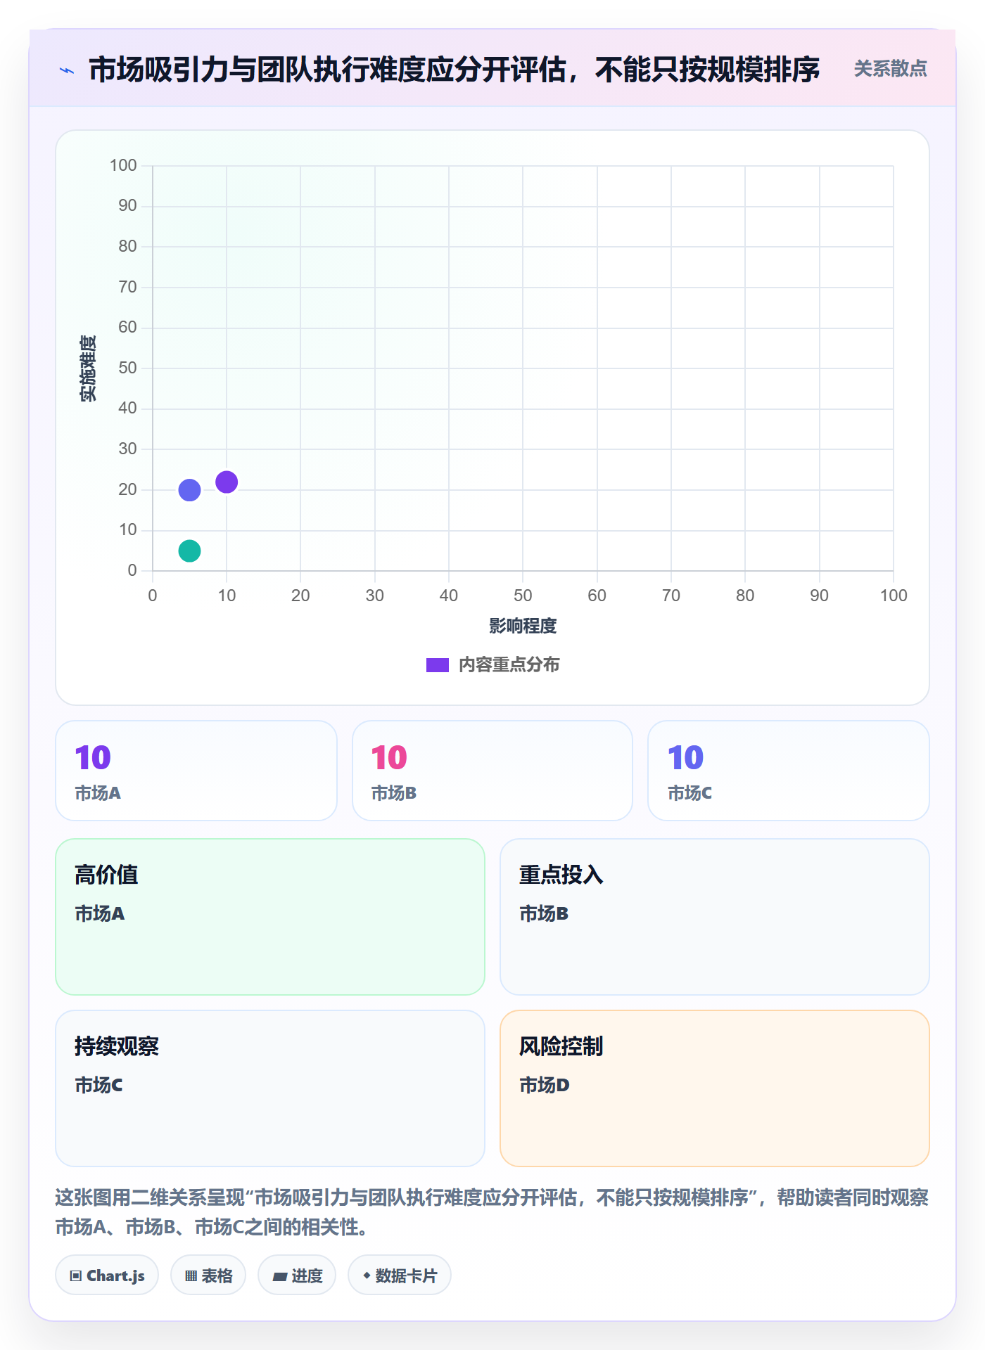This screenshot has height=1350, width=985.
Task: Click the Chart.js tag chip
Action: 107,1275
